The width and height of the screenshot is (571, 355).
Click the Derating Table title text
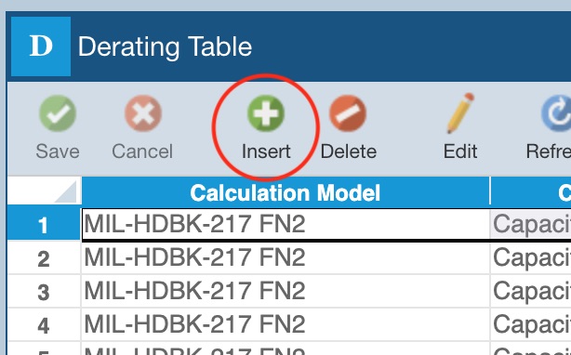165,46
